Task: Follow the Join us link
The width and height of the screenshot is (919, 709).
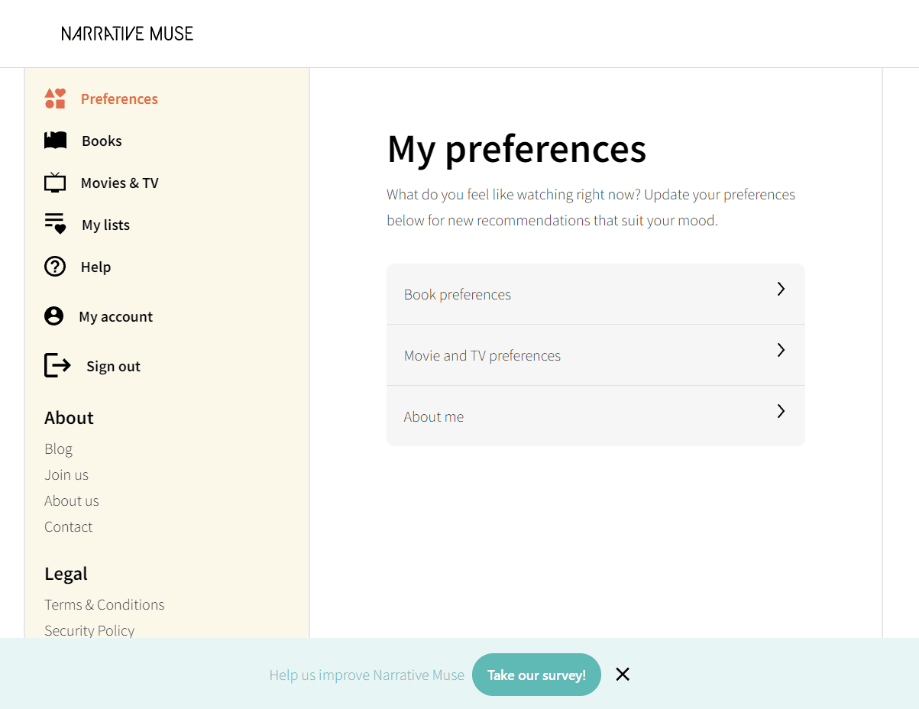Action: (x=66, y=474)
